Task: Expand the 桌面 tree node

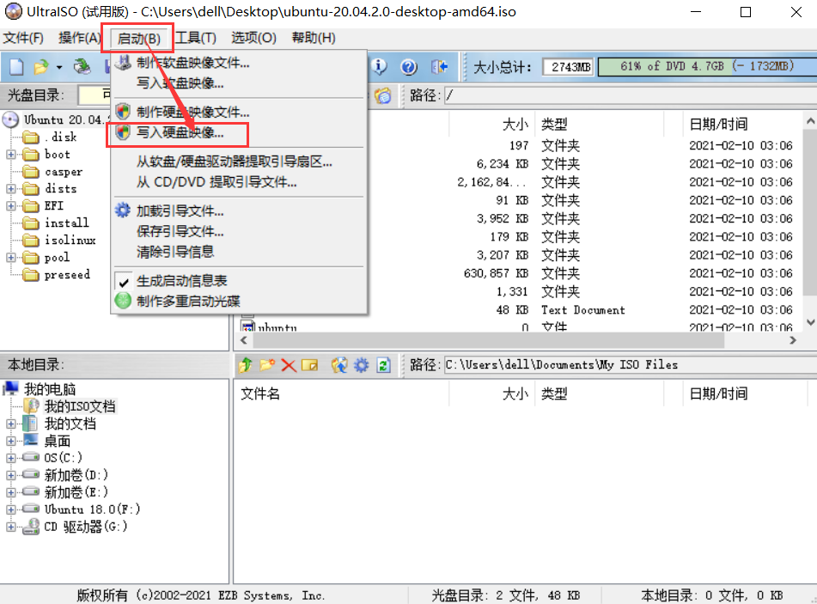Action: [11, 441]
